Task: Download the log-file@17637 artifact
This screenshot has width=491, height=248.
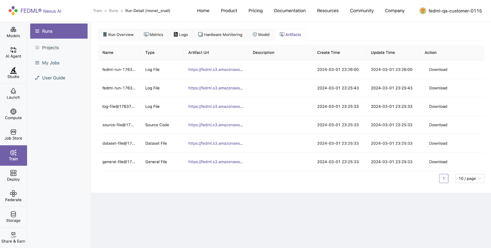Action: 438,107
